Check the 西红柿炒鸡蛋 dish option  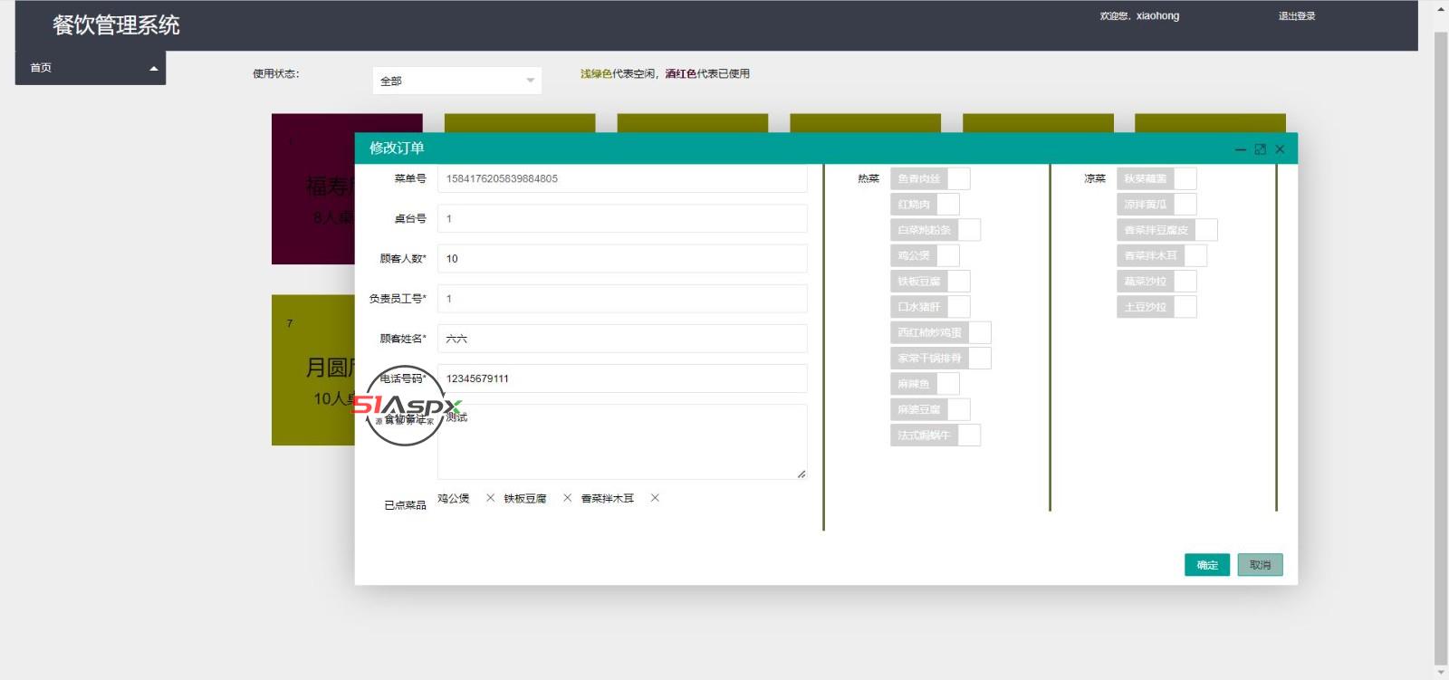(x=941, y=333)
